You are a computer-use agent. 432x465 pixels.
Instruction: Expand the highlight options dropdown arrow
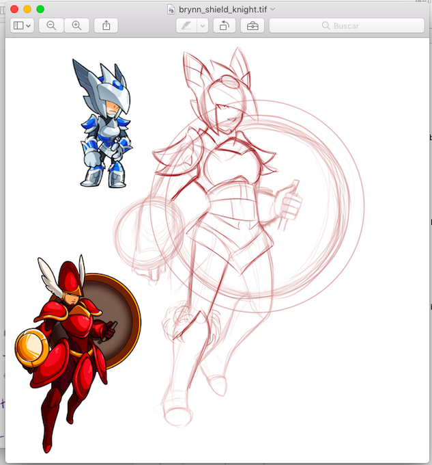203,26
